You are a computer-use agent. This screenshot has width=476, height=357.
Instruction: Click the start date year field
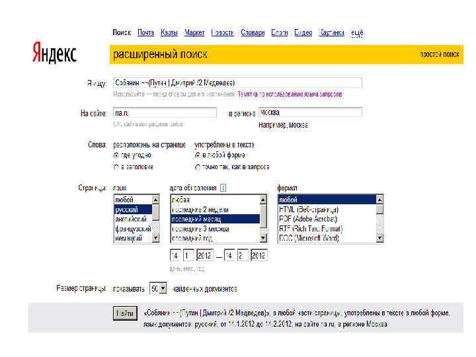coord(204,255)
